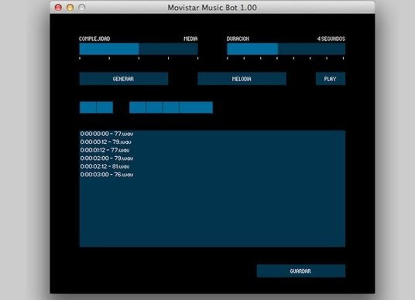This screenshot has width=415, height=300.
Task: Hit PLAY to hear the melody
Action: point(330,79)
